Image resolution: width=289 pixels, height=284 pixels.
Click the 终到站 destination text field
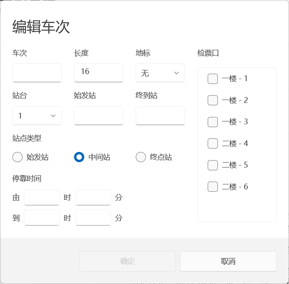pyautogui.click(x=160, y=116)
